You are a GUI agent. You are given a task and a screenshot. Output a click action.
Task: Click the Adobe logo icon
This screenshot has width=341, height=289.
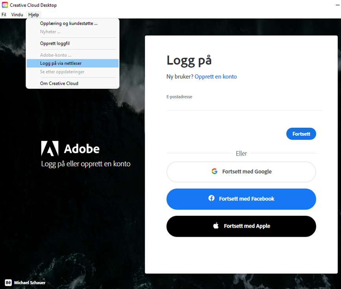click(50, 149)
